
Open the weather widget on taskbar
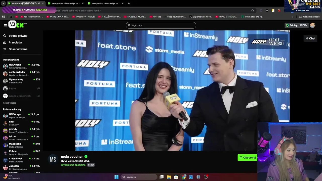[x=11, y=177]
